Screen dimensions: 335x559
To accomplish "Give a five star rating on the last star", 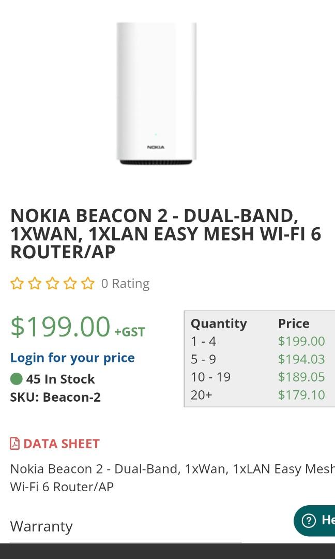I will [87, 283].
